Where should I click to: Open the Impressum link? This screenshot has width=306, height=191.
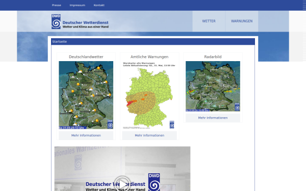pyautogui.click(x=78, y=5)
